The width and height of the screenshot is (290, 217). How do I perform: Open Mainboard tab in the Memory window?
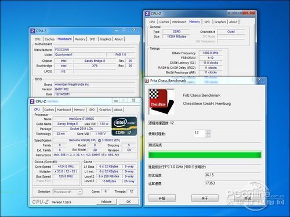click(179, 22)
